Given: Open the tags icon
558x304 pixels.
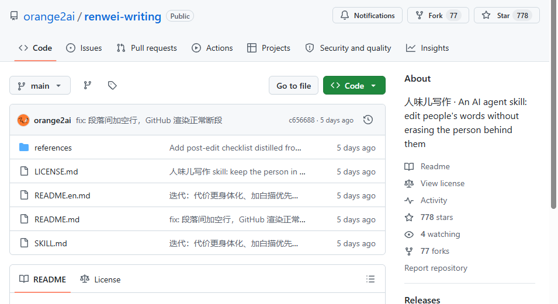Looking at the screenshot, I should point(112,85).
